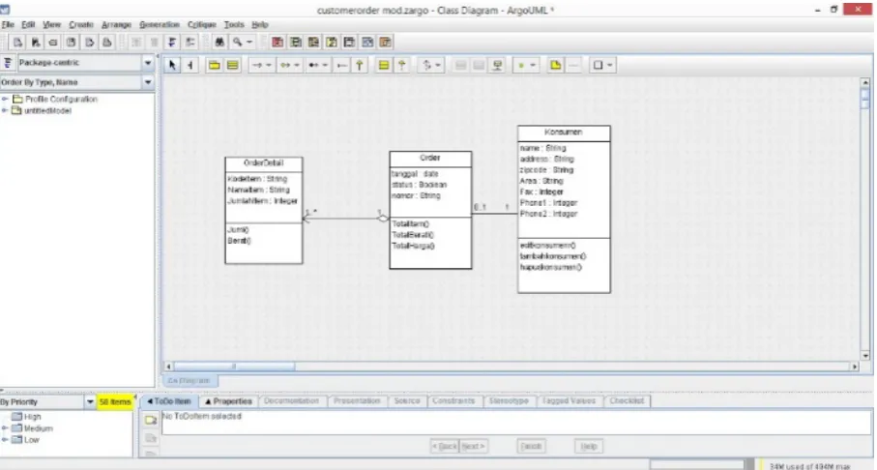Open the Arrange menu
The image size is (877, 470).
tap(116, 24)
